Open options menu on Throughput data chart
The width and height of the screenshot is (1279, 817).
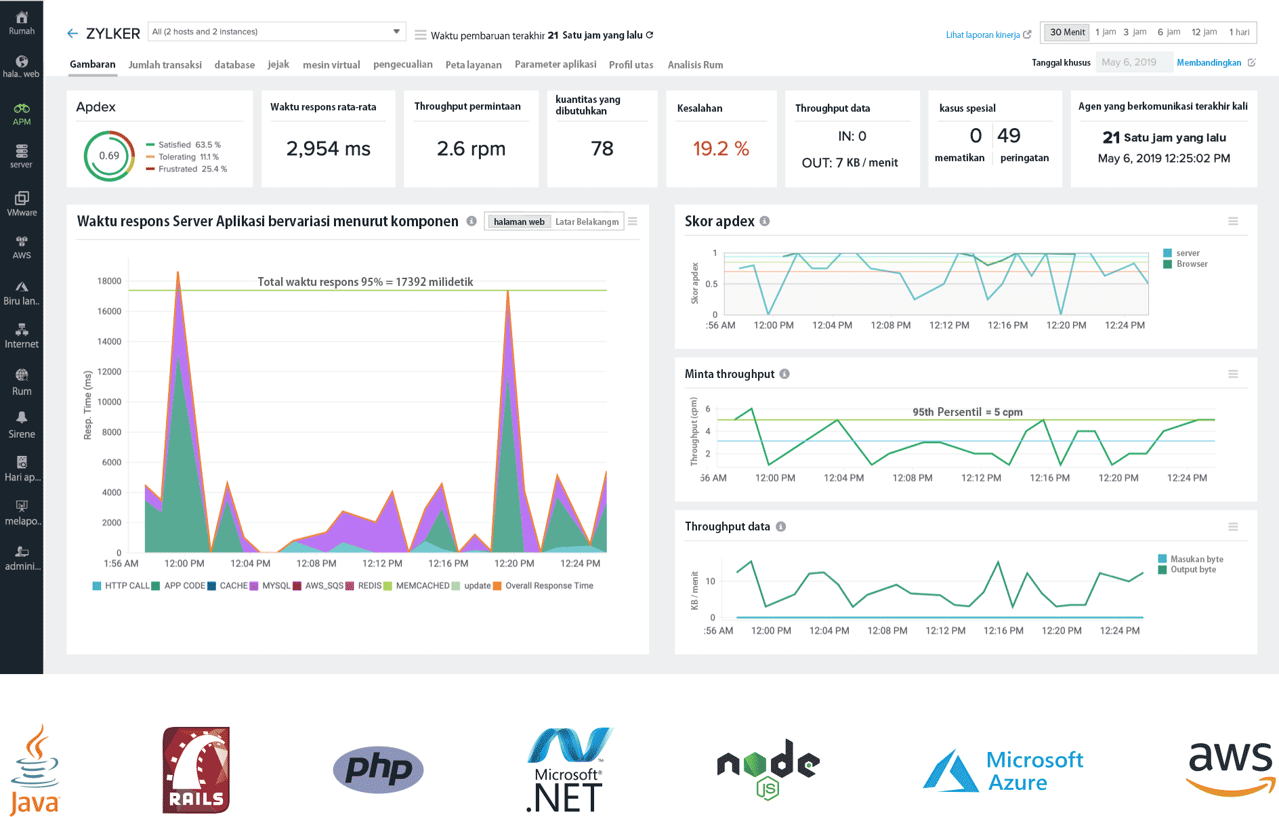coord(1233,526)
